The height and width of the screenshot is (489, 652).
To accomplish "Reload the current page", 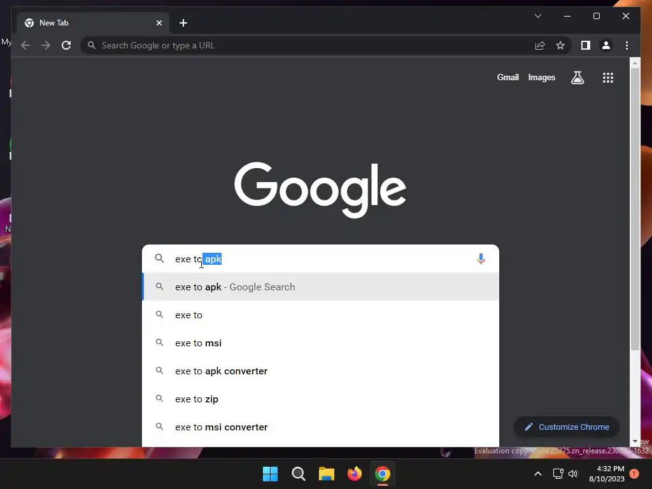I will [x=66, y=45].
